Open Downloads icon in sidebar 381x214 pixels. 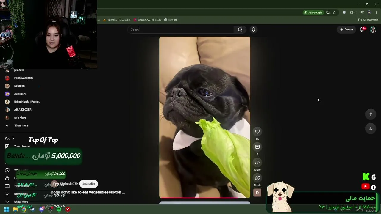7,194
